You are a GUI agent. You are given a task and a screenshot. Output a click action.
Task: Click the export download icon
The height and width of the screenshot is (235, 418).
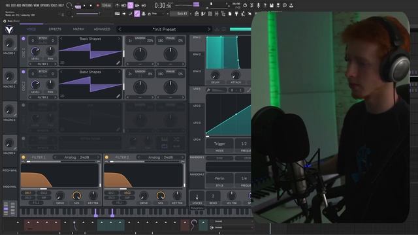tap(291, 5)
